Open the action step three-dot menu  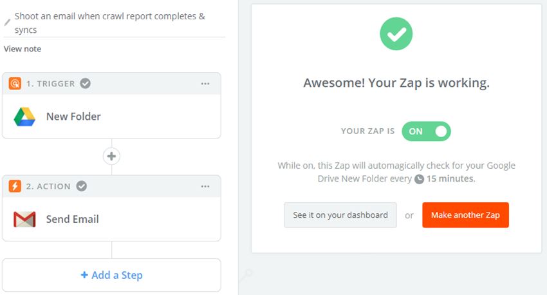(205, 187)
